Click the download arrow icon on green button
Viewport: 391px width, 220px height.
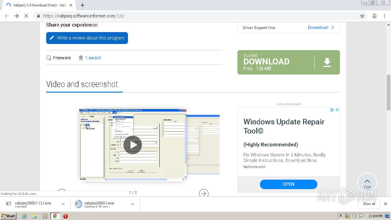point(327,62)
